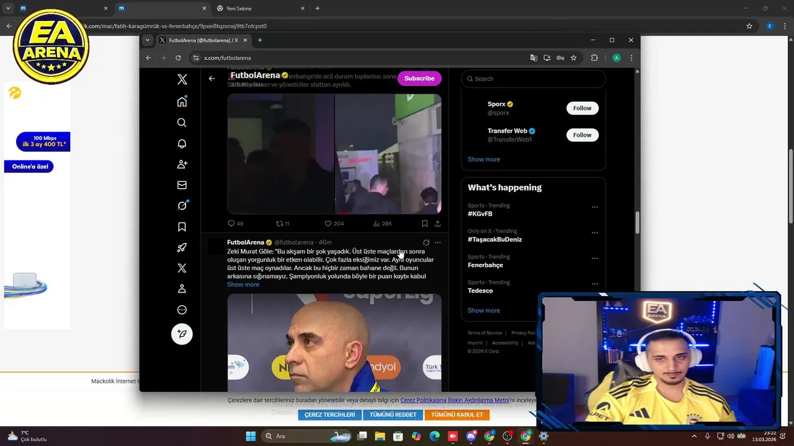Click the password key icon in address bar
Screen dimensions: 794x446
pos(560,58)
